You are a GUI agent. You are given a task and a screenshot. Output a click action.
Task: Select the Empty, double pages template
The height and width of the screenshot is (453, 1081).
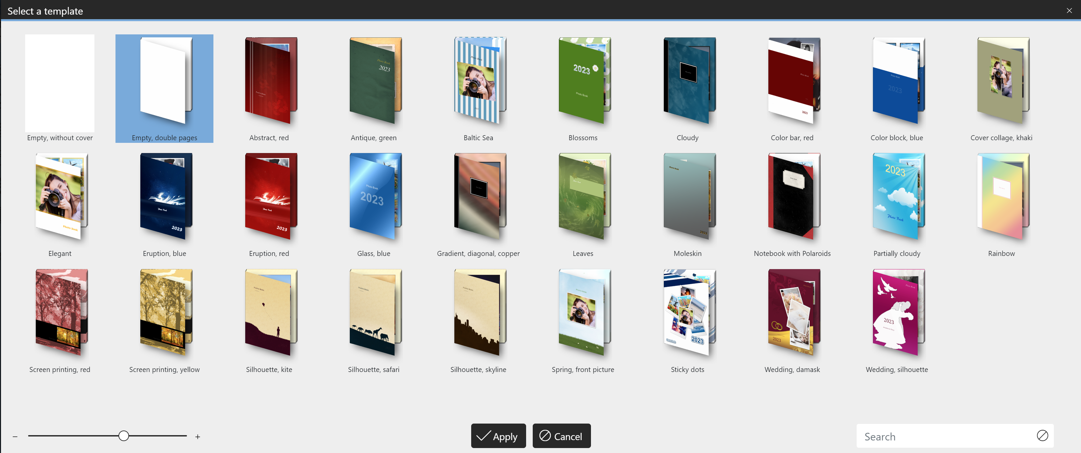coord(164,88)
